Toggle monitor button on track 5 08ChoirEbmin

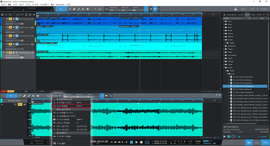[17, 52]
